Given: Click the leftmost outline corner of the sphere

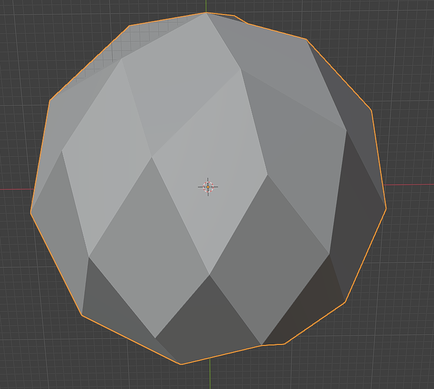Looking at the screenshot, I should 31,212.
